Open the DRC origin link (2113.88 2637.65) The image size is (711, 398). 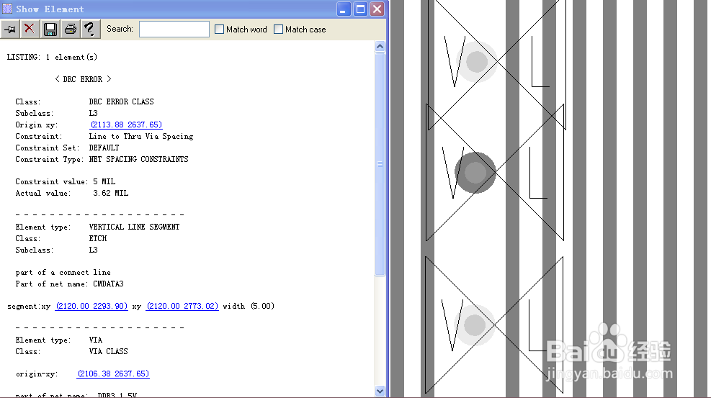click(x=126, y=125)
